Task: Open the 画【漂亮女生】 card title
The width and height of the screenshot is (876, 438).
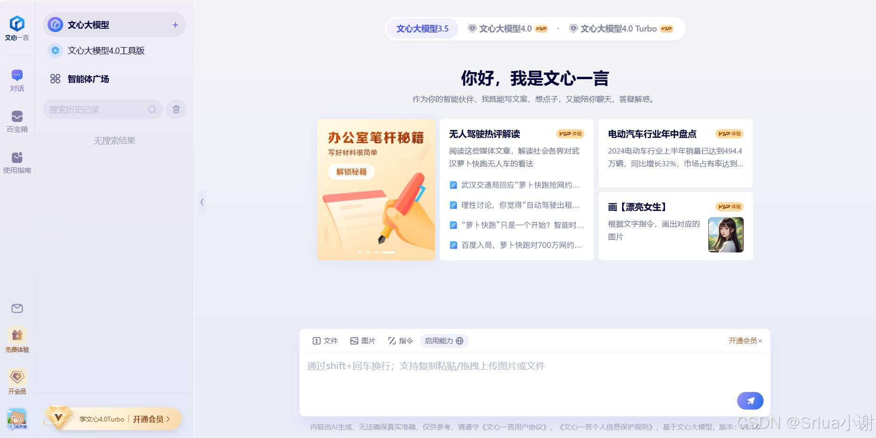Action: 638,207
